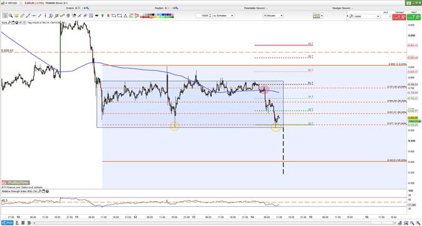Select the magnifier zoom tool

point(11,16)
